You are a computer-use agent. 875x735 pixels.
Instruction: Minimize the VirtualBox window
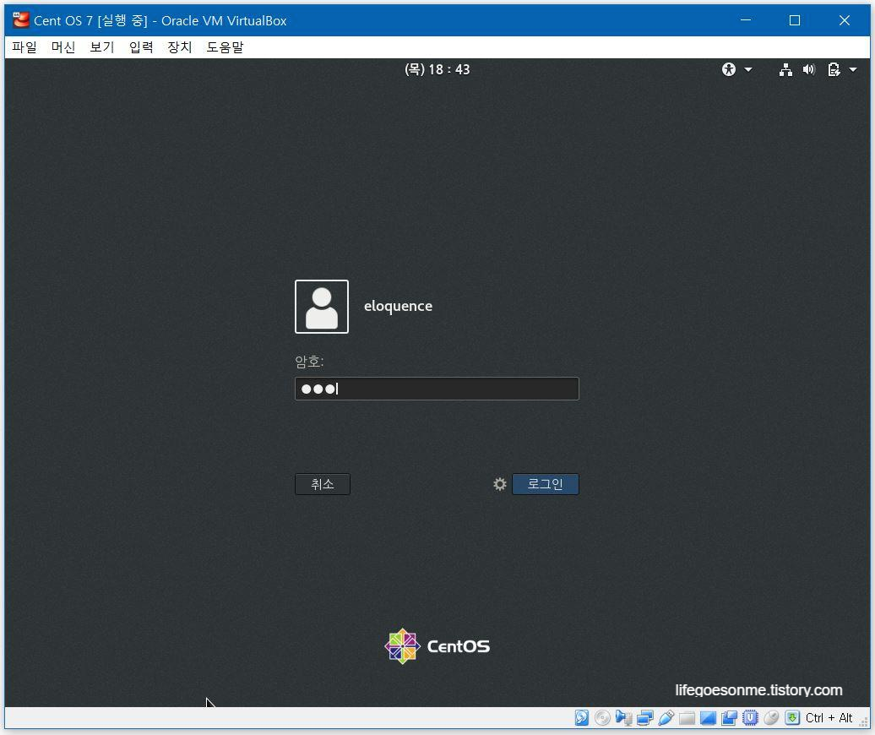746,20
